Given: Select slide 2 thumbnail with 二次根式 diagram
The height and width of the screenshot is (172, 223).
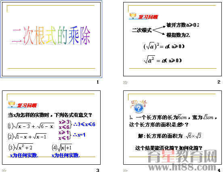Looking at the screenshot, I should pos(173,39).
